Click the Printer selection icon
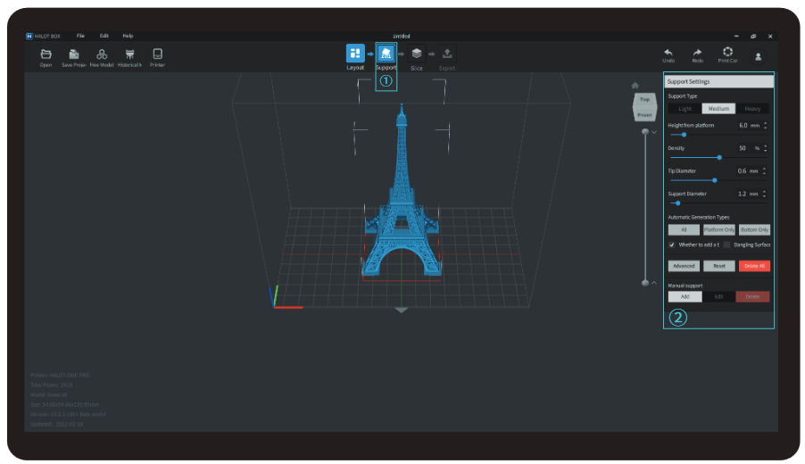 point(158,54)
